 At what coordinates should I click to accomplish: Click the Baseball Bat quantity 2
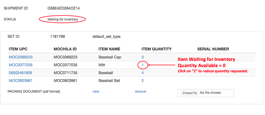coord(143,81)
